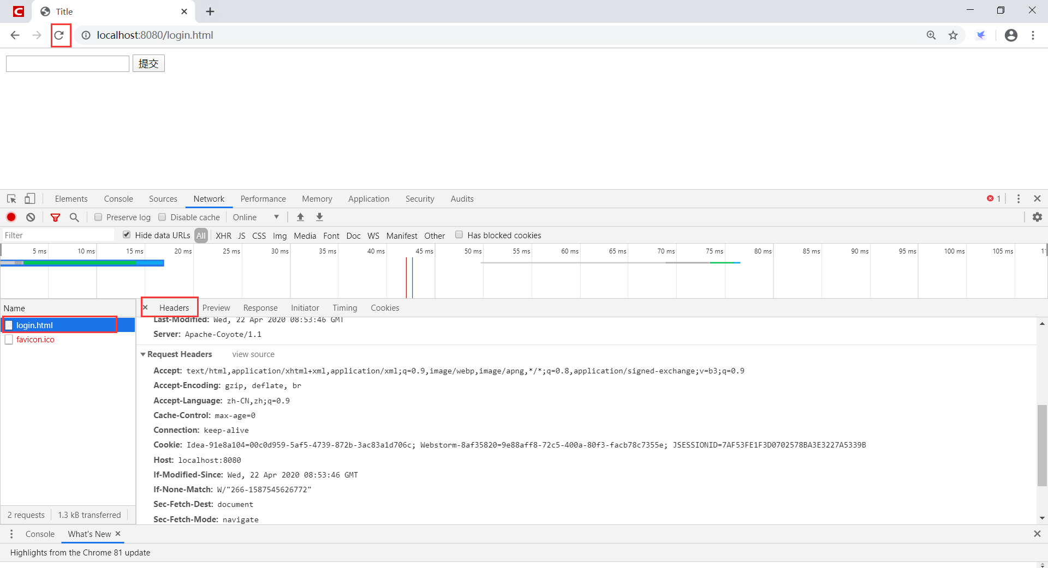Focus the network Filter text box
The height and width of the screenshot is (568, 1048).
(x=57, y=235)
